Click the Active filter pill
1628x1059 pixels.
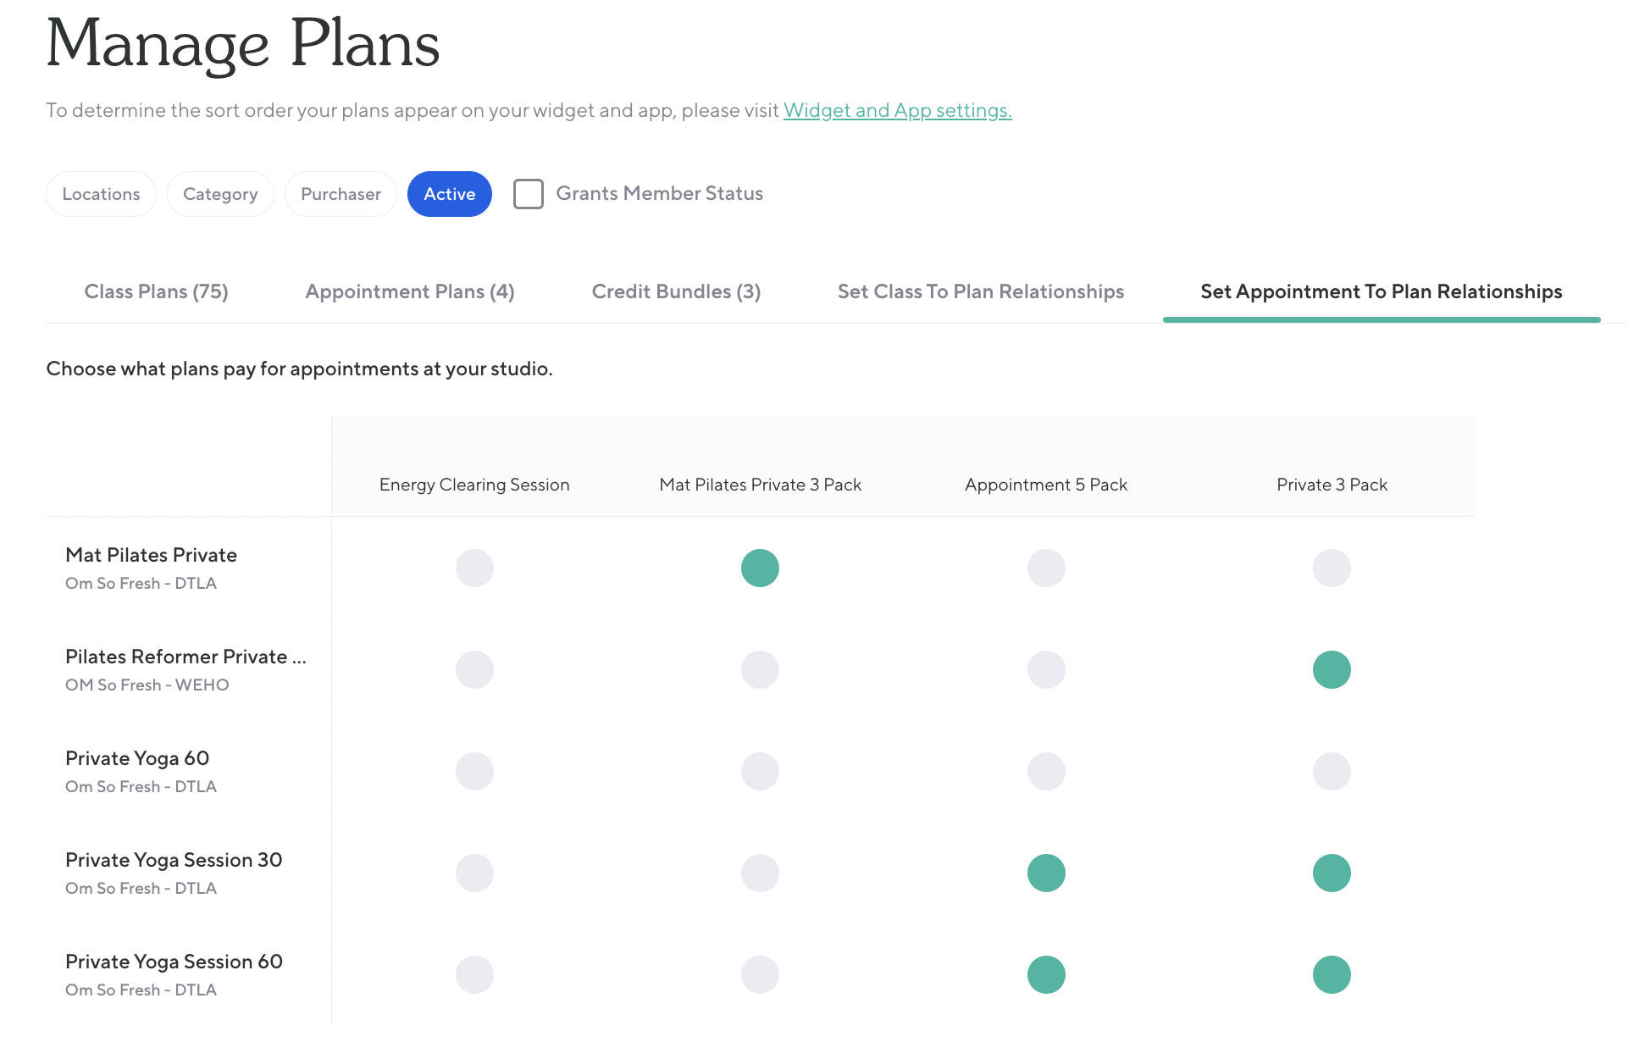(449, 194)
